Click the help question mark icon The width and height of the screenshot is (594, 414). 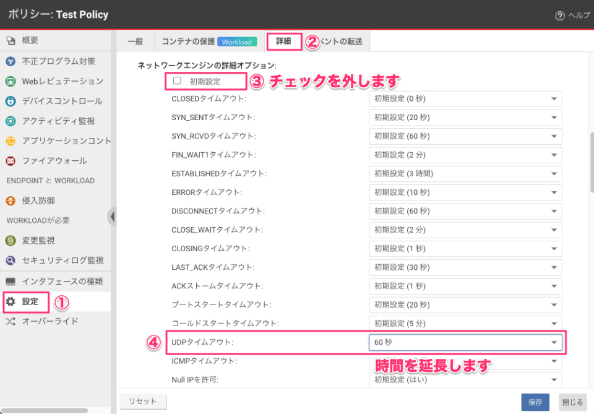(x=559, y=15)
